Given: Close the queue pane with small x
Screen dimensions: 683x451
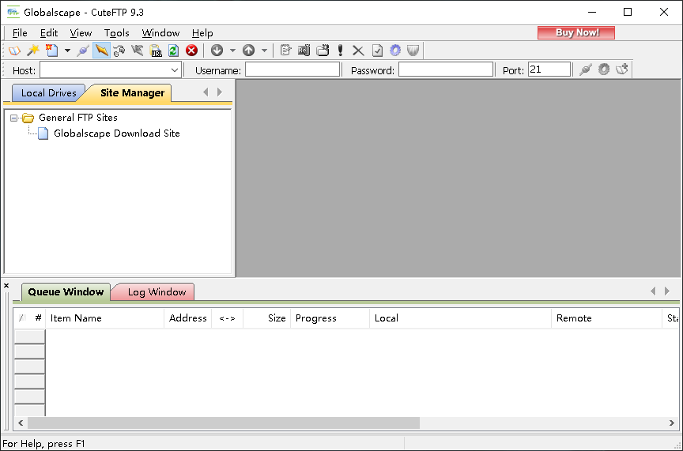Looking at the screenshot, I should click(x=6, y=286).
